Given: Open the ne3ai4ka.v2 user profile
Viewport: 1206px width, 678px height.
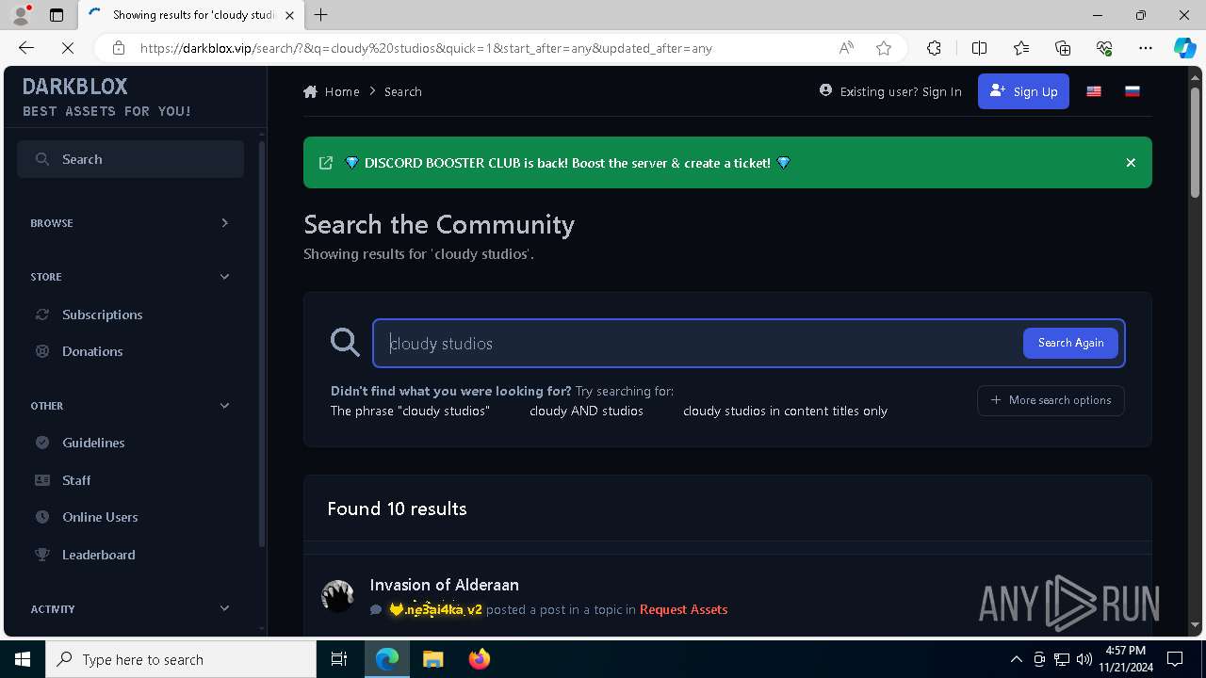Looking at the screenshot, I should pos(435,609).
